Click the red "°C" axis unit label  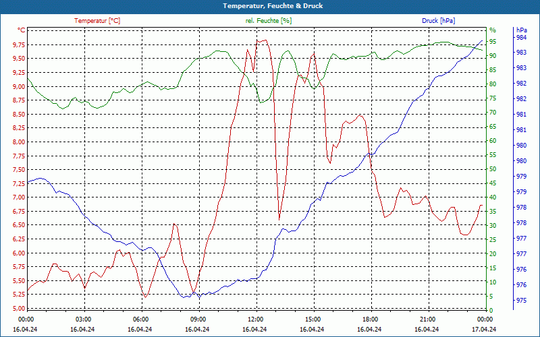22,30
